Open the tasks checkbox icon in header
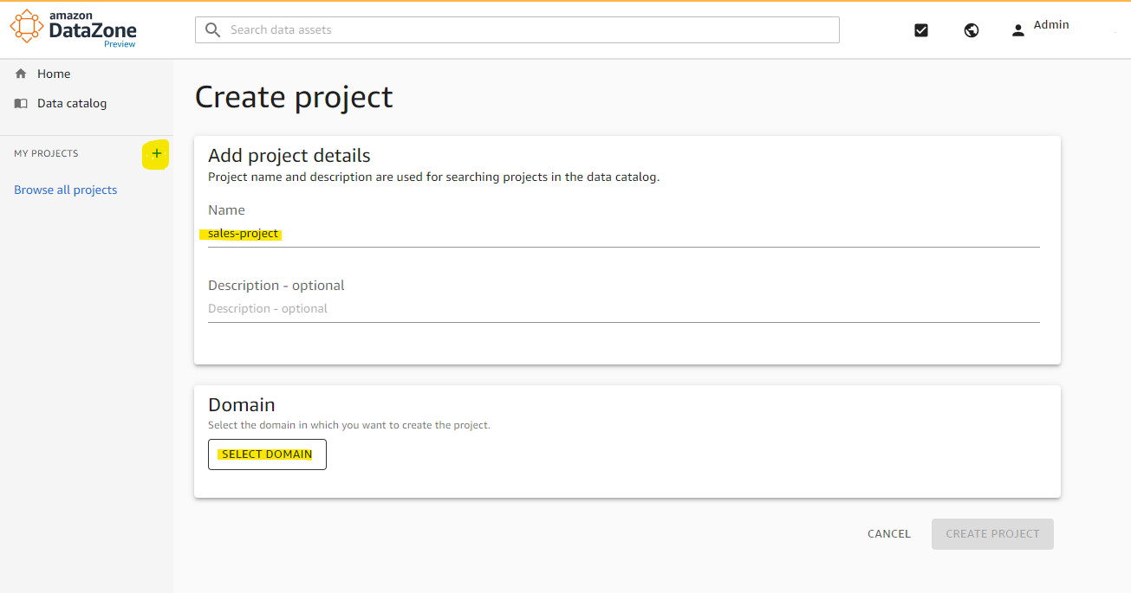 [921, 30]
